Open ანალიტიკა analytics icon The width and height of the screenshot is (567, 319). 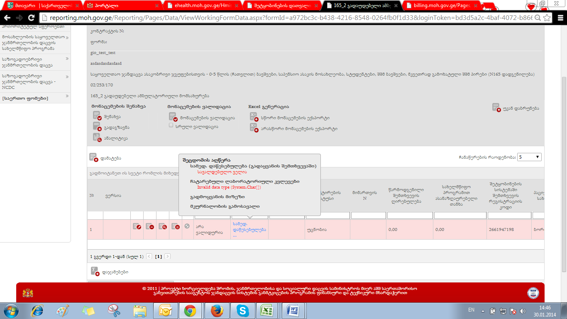pos(97,137)
